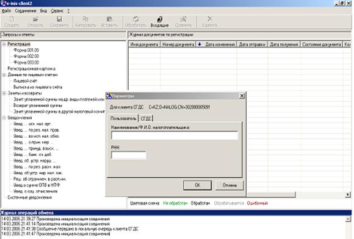Collapse the Уведомления tree node

pyautogui.click(x=4, y=118)
